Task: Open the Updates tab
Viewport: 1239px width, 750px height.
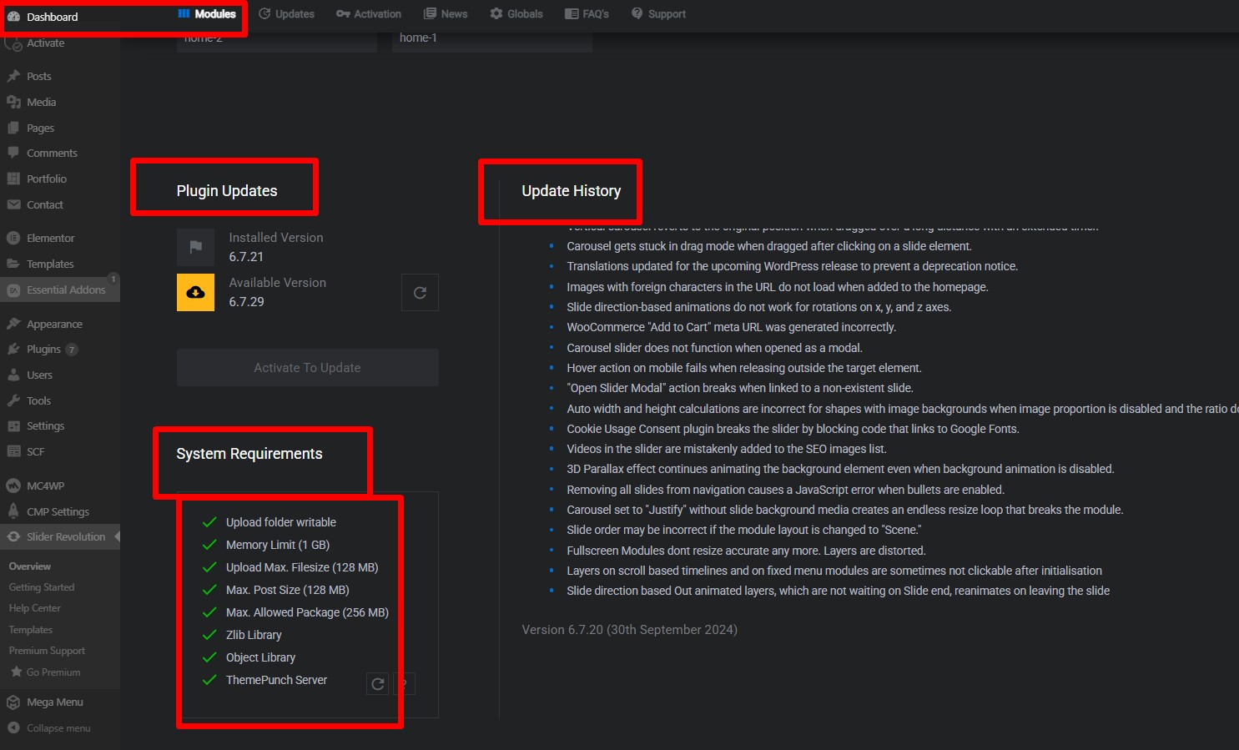Action: point(286,14)
